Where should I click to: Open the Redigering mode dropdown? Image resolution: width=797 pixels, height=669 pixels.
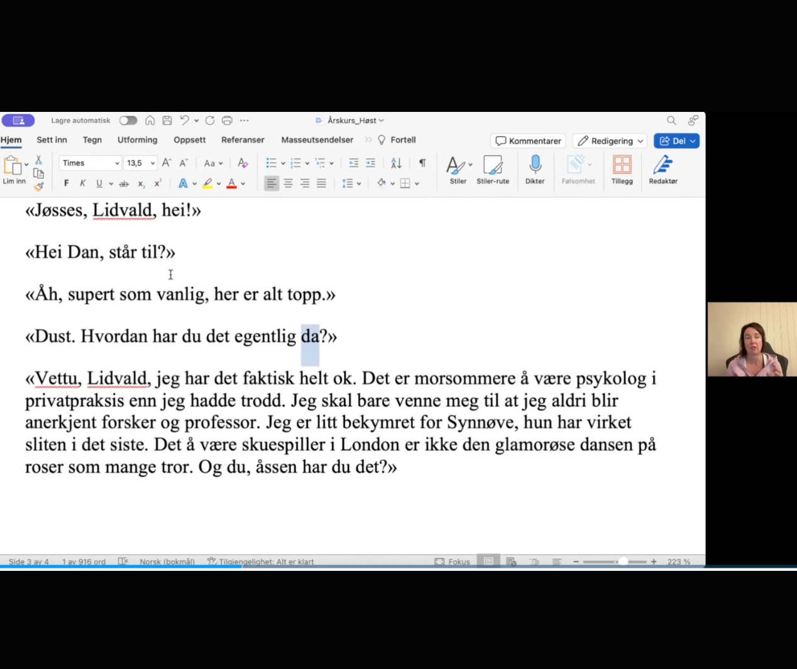[610, 141]
